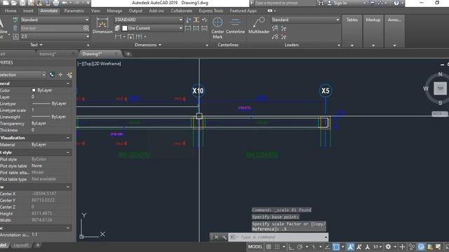Click the continue dimension icon

[x=139, y=36]
